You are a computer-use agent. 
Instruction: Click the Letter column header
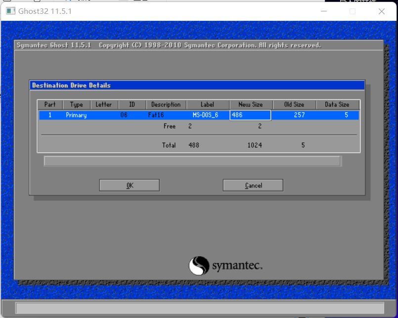click(104, 105)
